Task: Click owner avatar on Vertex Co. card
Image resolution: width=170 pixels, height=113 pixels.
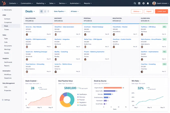Action: click(56, 72)
